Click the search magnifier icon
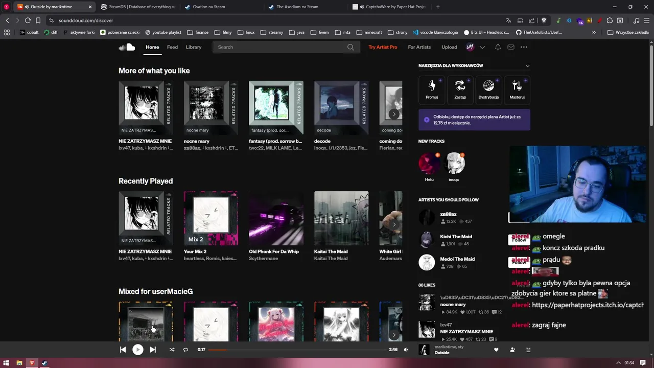Viewport: 654px width, 368px height. pyautogui.click(x=351, y=47)
